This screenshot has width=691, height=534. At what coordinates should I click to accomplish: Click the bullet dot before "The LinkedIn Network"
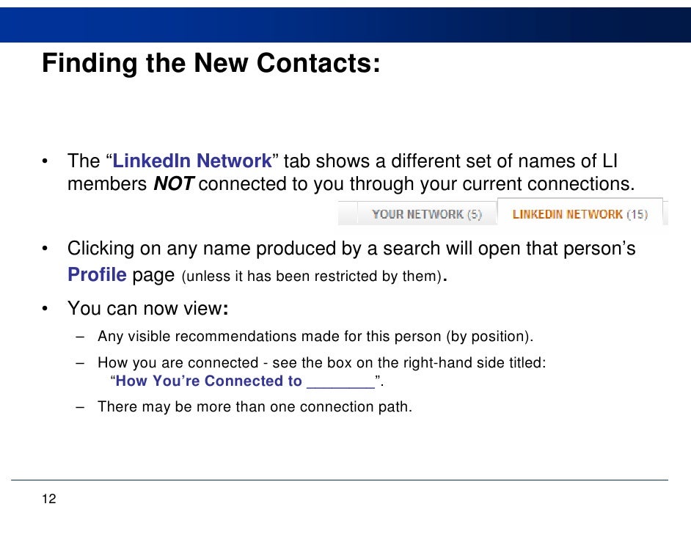point(45,161)
